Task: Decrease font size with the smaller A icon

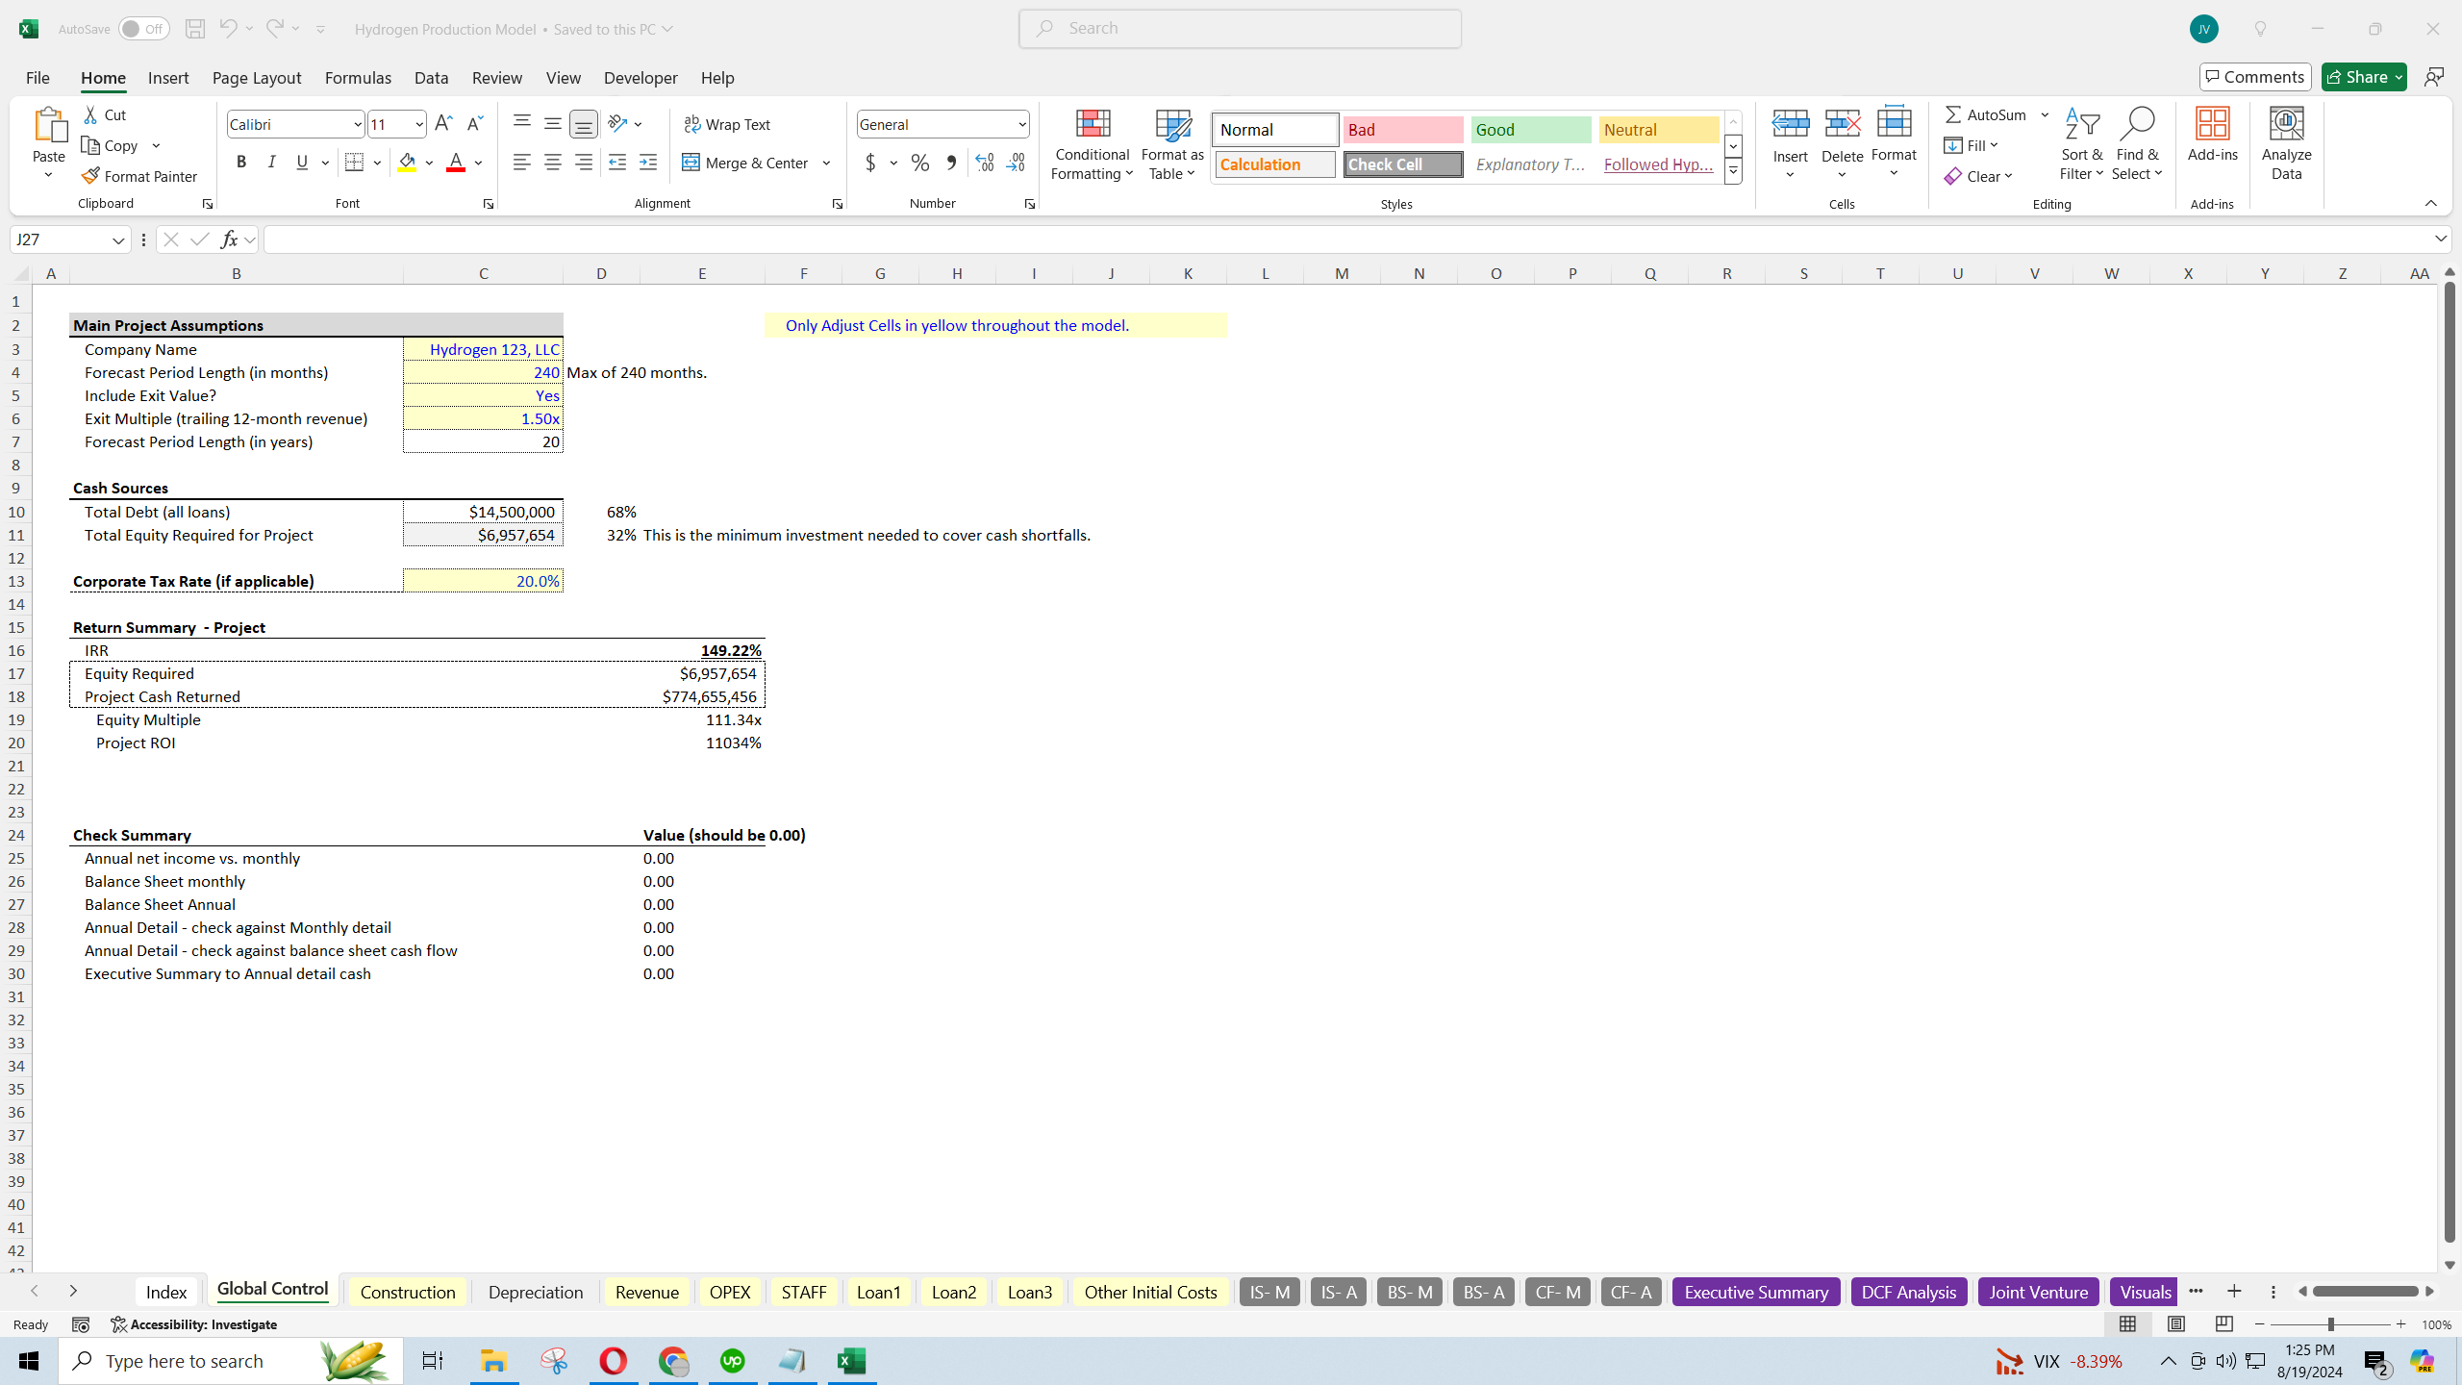Action: [474, 123]
